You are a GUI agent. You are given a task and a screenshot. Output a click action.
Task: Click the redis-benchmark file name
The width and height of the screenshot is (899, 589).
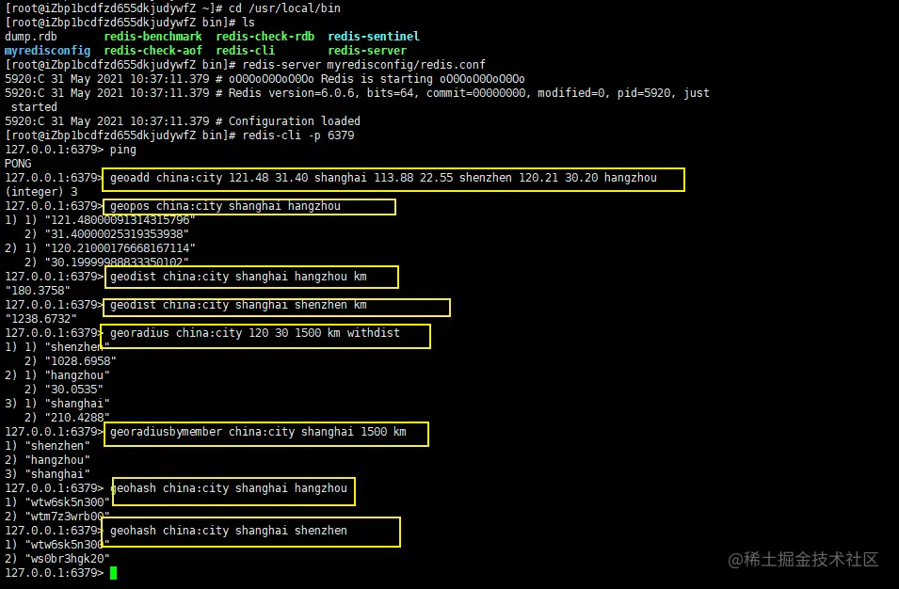[x=153, y=36]
